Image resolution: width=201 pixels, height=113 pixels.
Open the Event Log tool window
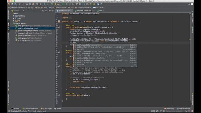click(169, 109)
